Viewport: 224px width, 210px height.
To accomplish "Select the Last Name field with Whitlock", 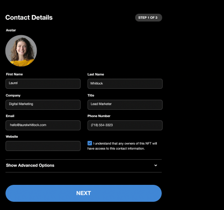I will coord(125,84).
